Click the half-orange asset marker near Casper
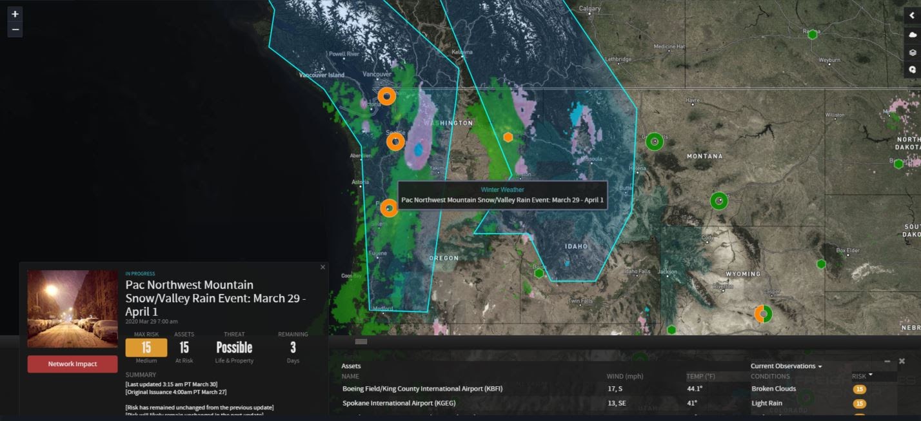This screenshot has height=421, width=921. tap(763, 315)
